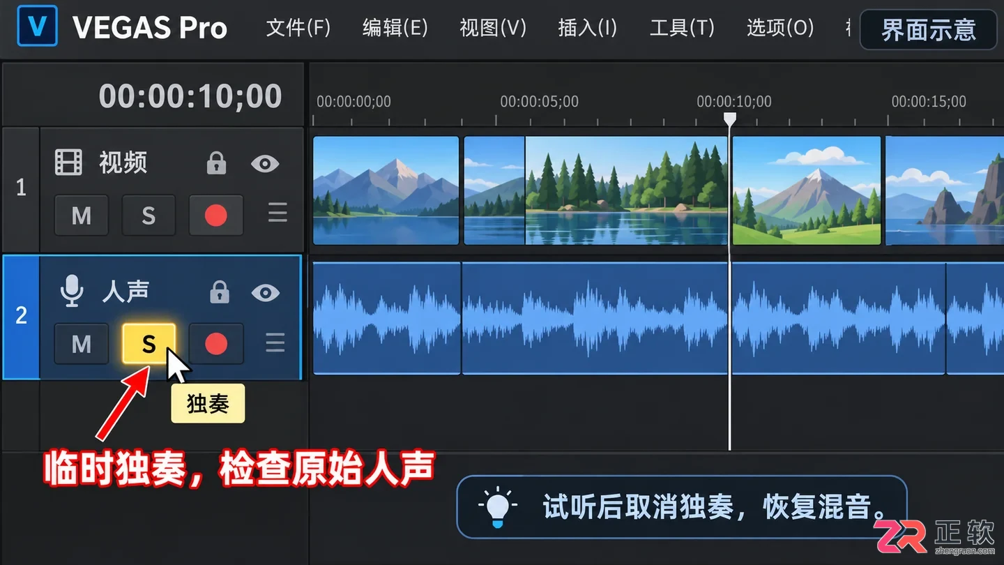Open the 视图(V) menu
This screenshot has width=1004, height=565.
[x=493, y=28]
